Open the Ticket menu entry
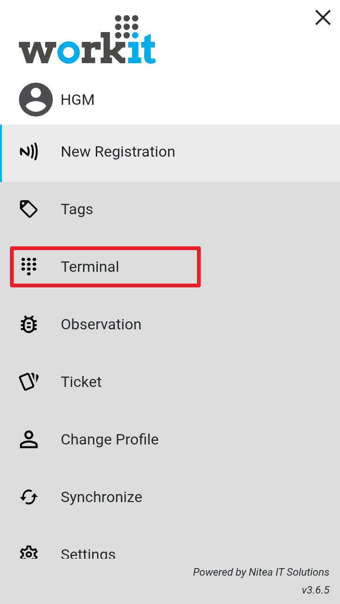This screenshot has height=604, width=340. [x=81, y=382]
